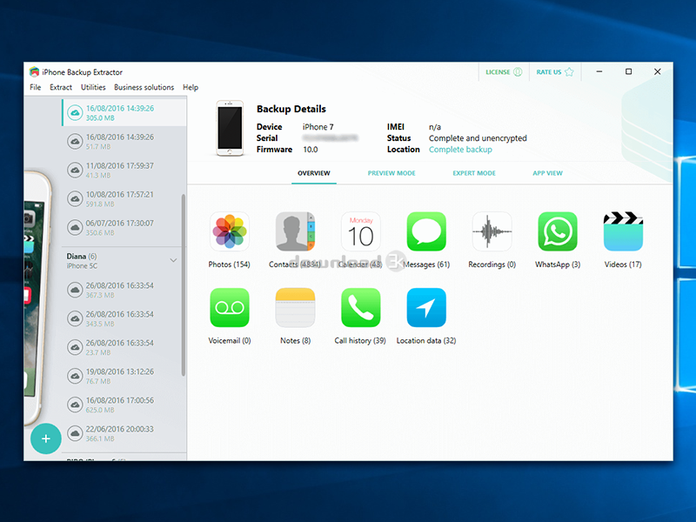Open the Extract menu
The width and height of the screenshot is (696, 522).
61,88
